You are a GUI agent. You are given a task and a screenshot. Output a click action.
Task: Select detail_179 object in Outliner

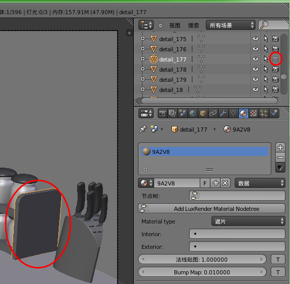pos(172,80)
